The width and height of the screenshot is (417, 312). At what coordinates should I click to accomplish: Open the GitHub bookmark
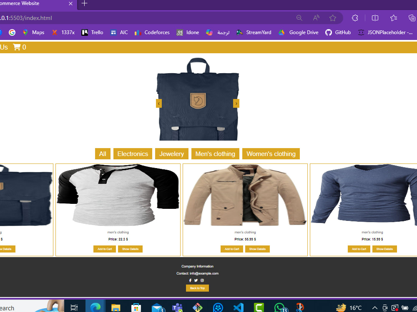[338, 32]
